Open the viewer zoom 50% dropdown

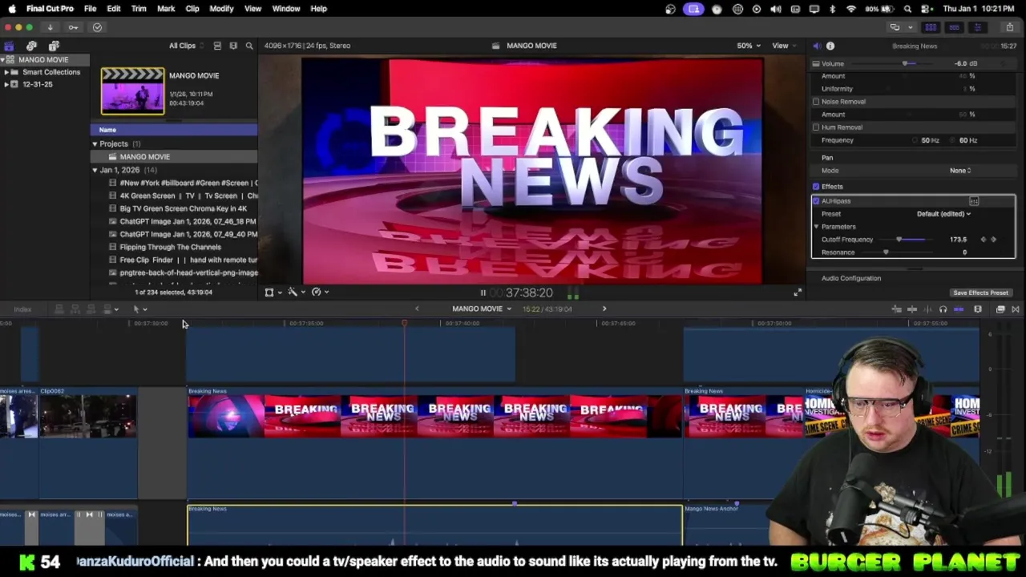[x=749, y=46]
